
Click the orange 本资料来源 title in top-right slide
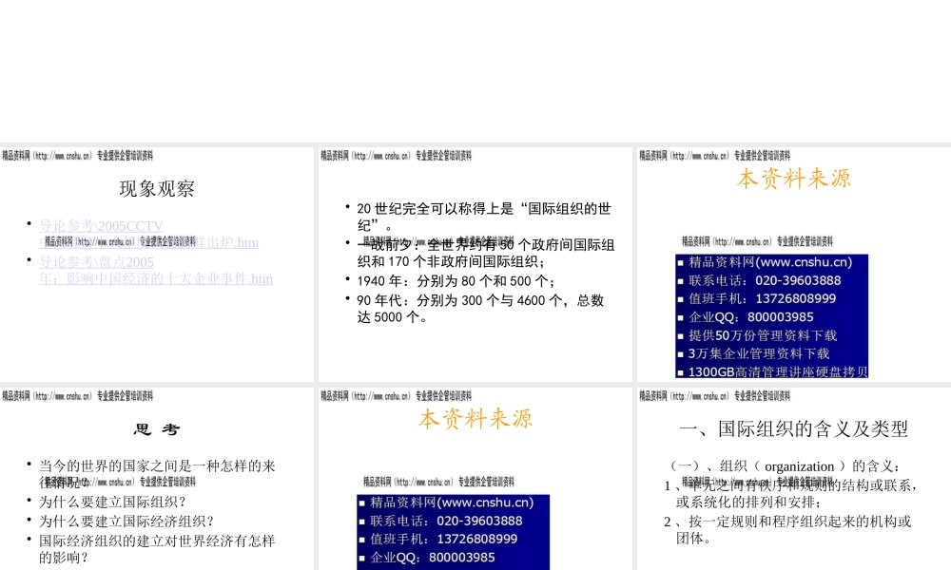[x=794, y=179]
